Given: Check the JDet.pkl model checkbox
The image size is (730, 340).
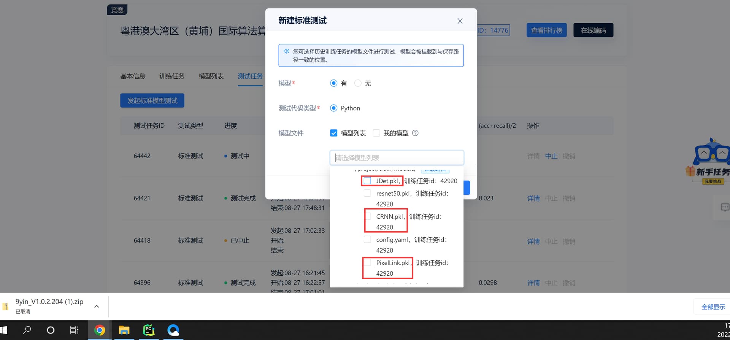Looking at the screenshot, I should (x=367, y=181).
